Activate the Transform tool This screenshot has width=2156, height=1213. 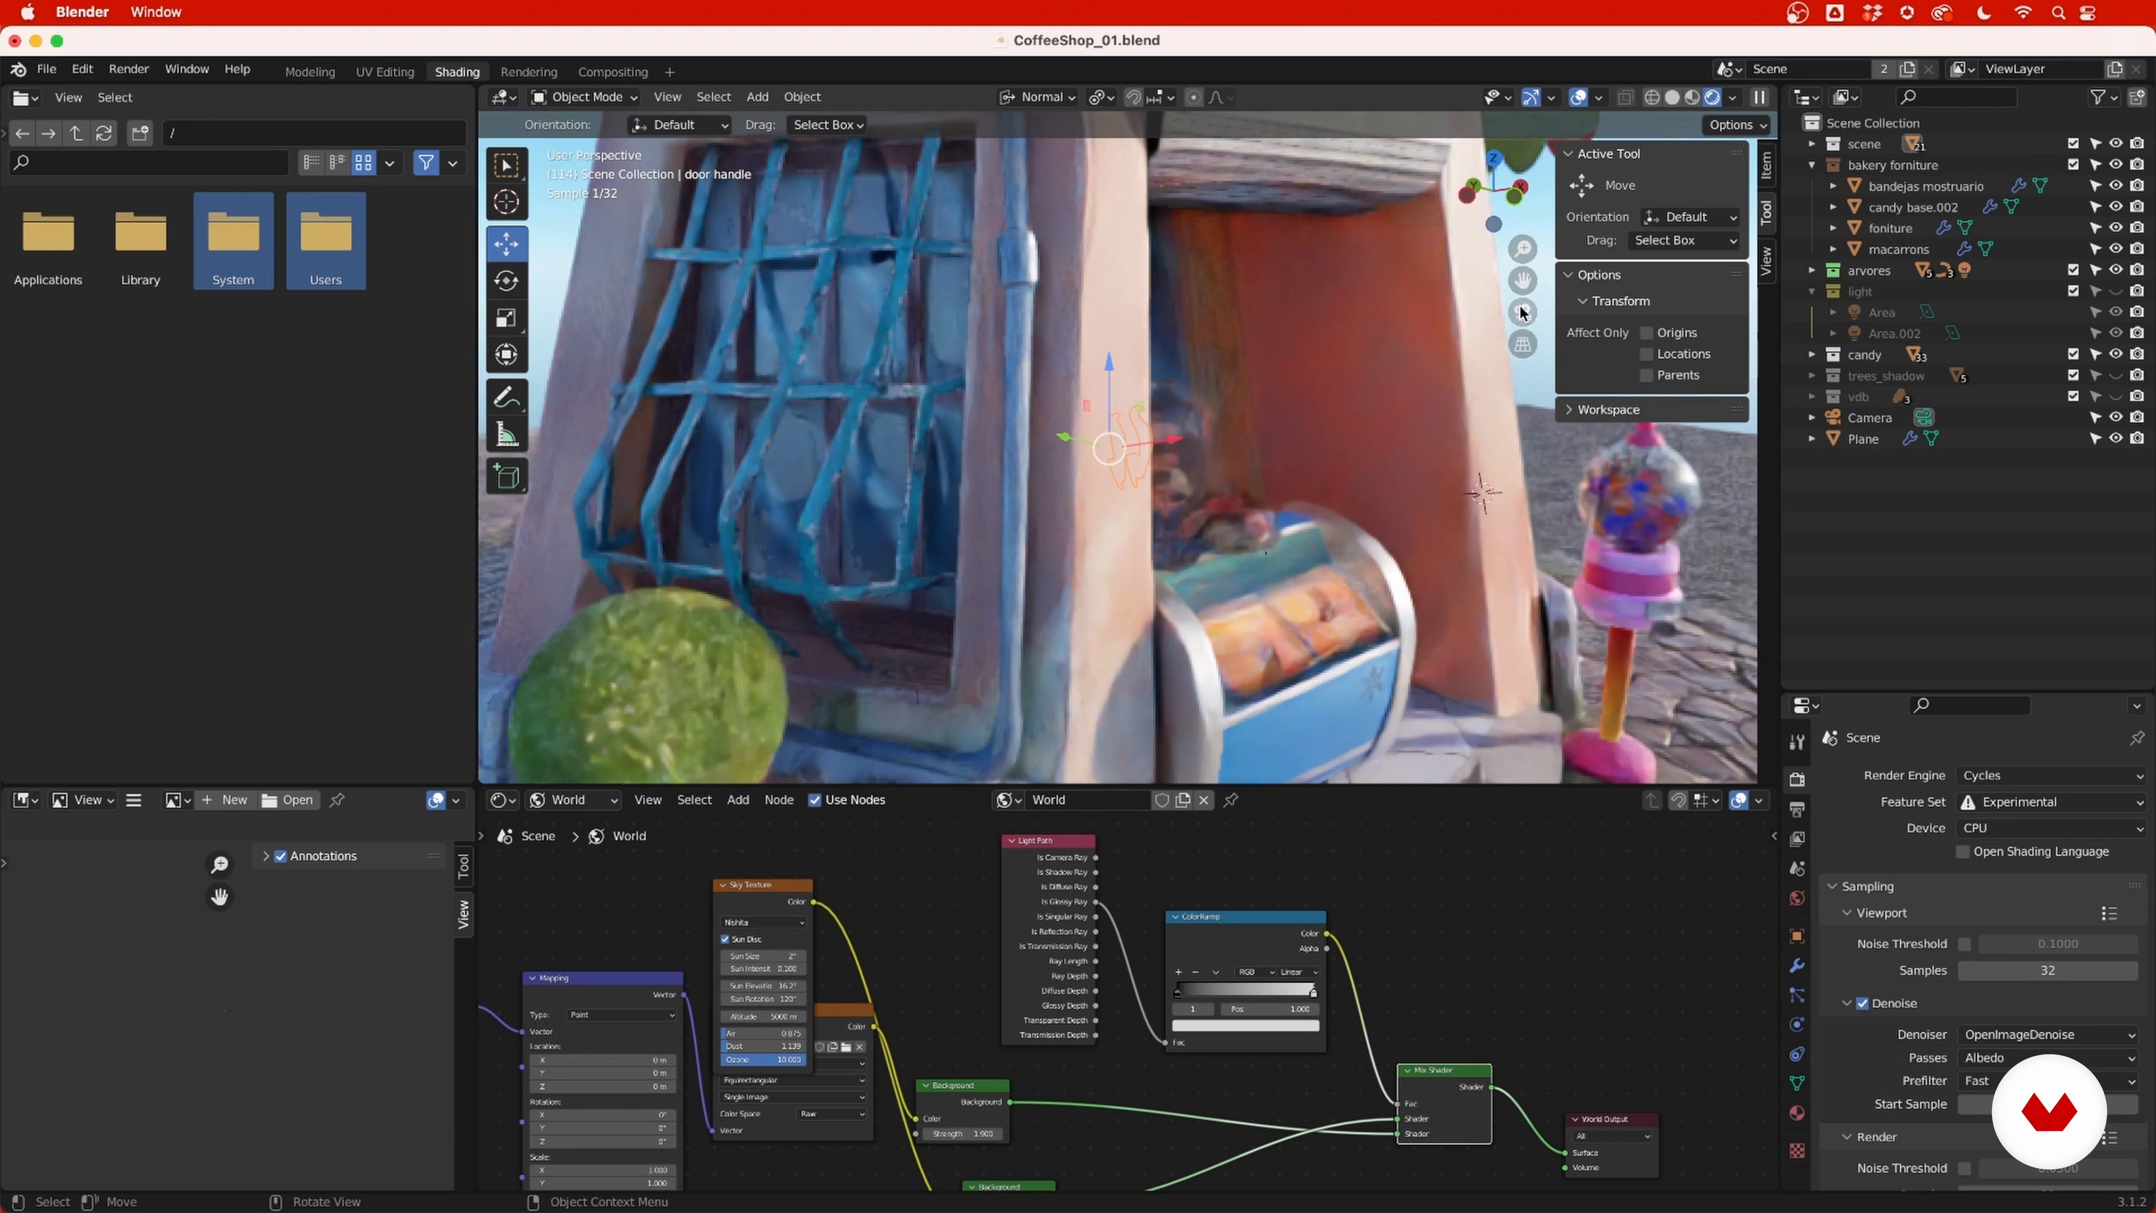click(506, 355)
